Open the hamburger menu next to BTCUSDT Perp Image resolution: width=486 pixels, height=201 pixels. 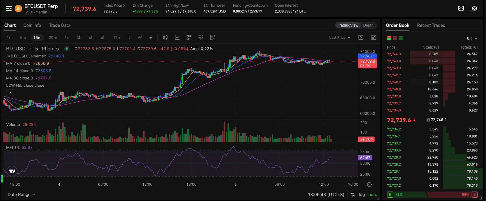[9, 9]
